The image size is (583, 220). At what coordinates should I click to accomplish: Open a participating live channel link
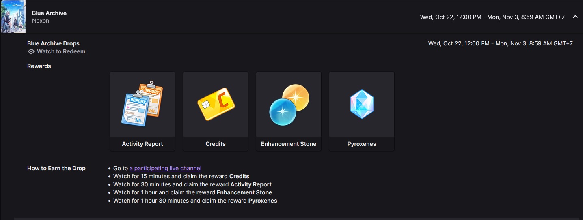165,168
